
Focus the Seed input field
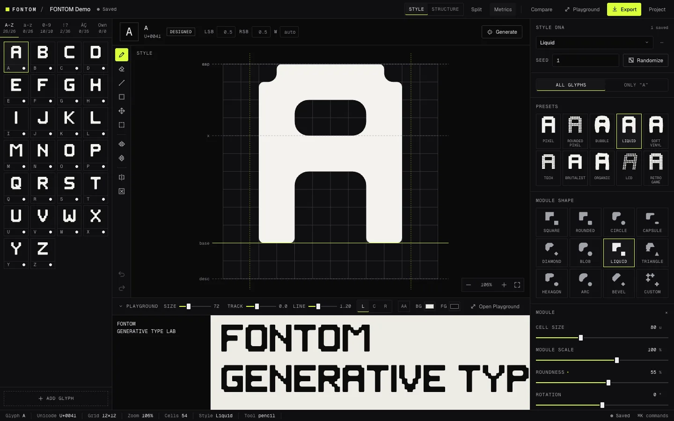(586, 60)
